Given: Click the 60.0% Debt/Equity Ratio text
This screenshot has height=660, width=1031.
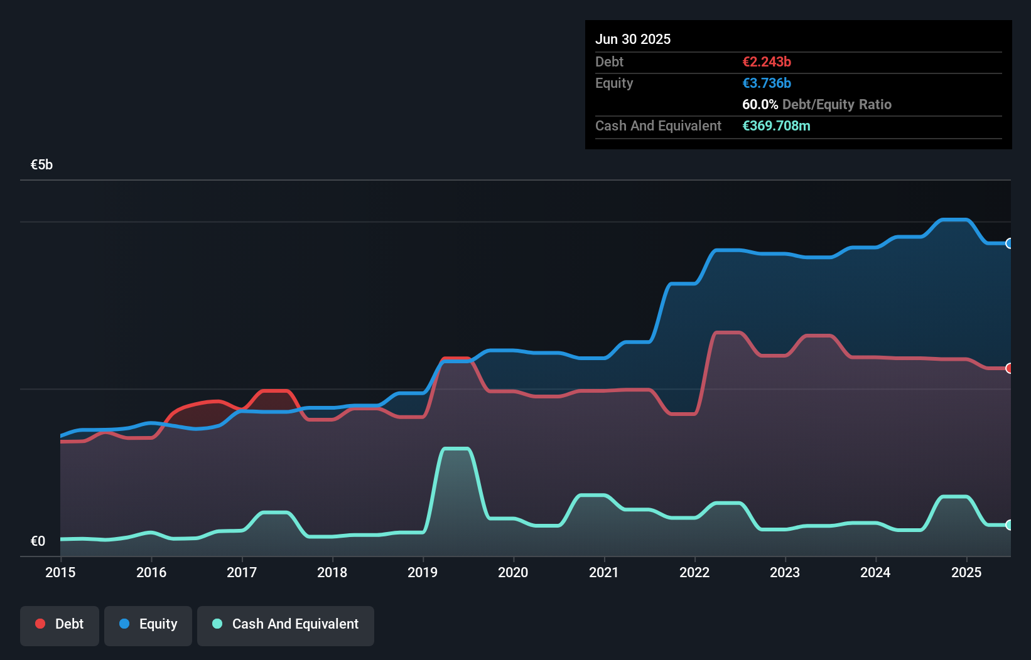Looking at the screenshot, I should (x=817, y=104).
